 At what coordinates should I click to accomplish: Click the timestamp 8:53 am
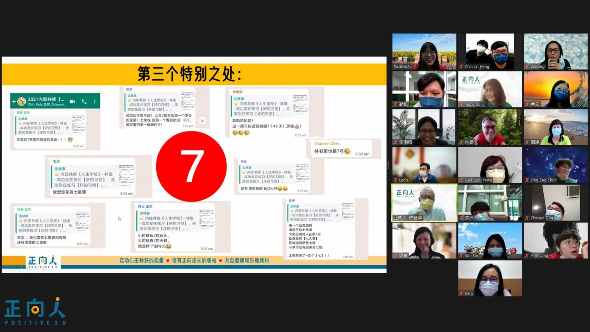click(79, 146)
